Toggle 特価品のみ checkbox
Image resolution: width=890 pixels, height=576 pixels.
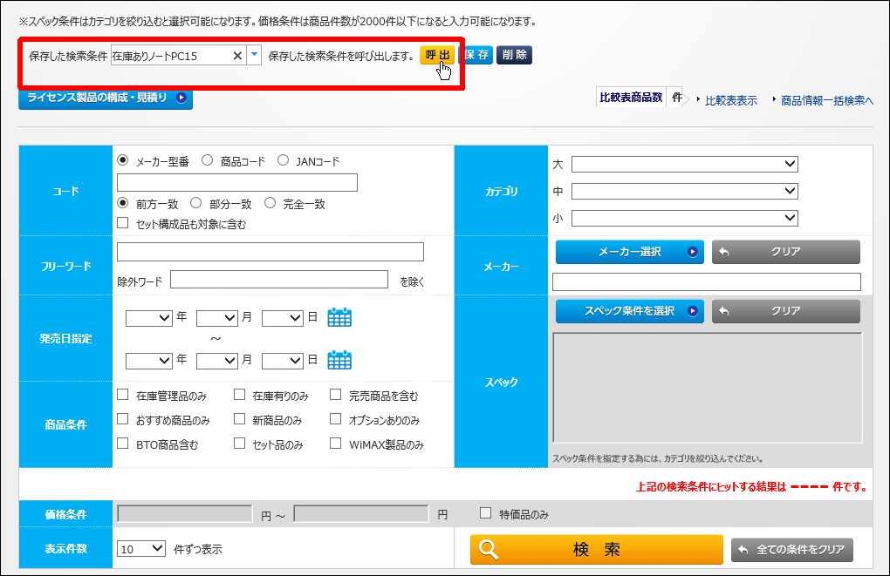(486, 514)
